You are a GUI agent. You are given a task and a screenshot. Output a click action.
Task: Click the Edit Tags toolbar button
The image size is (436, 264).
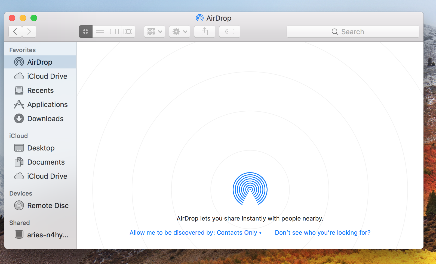click(x=230, y=32)
